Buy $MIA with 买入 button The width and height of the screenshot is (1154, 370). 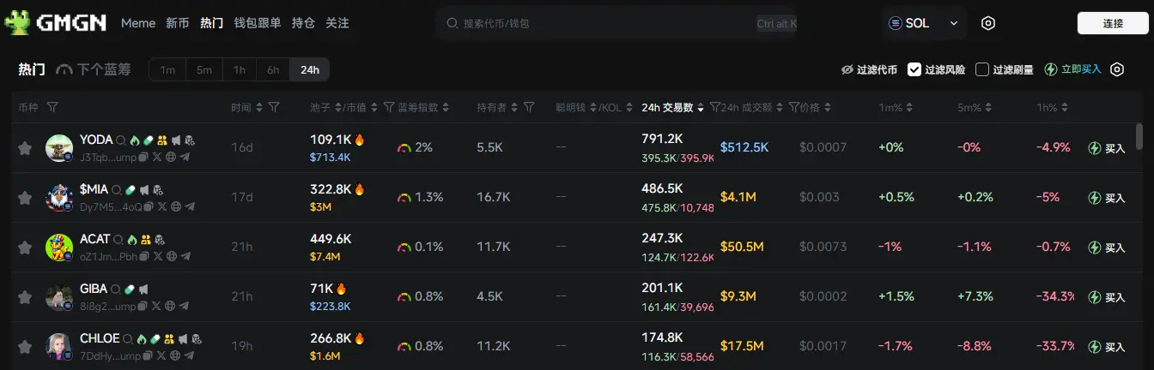1107,198
